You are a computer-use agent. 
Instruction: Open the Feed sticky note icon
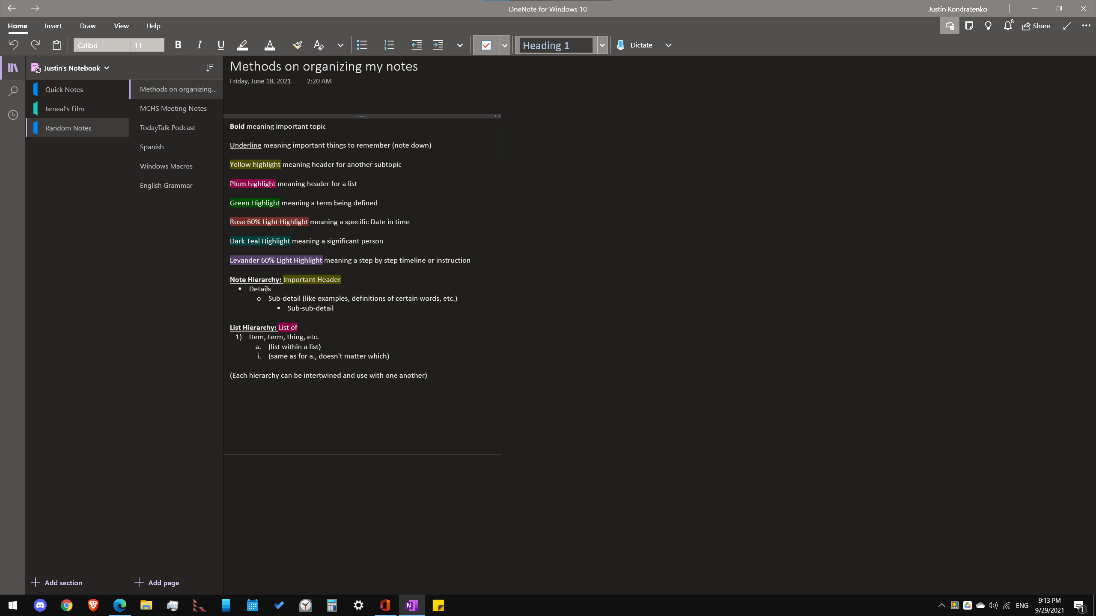(969, 26)
